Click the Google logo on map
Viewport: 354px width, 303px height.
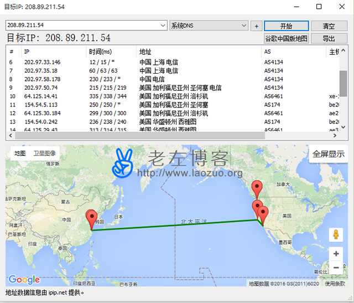pos(24,280)
